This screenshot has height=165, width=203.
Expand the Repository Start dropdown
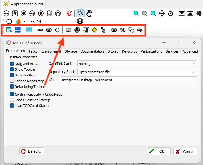[137, 72]
